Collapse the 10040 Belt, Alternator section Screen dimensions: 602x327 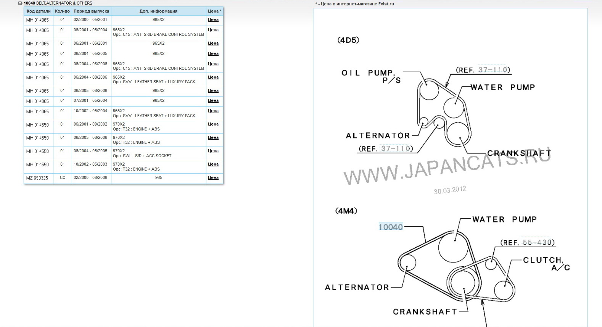pyautogui.click(x=20, y=3)
